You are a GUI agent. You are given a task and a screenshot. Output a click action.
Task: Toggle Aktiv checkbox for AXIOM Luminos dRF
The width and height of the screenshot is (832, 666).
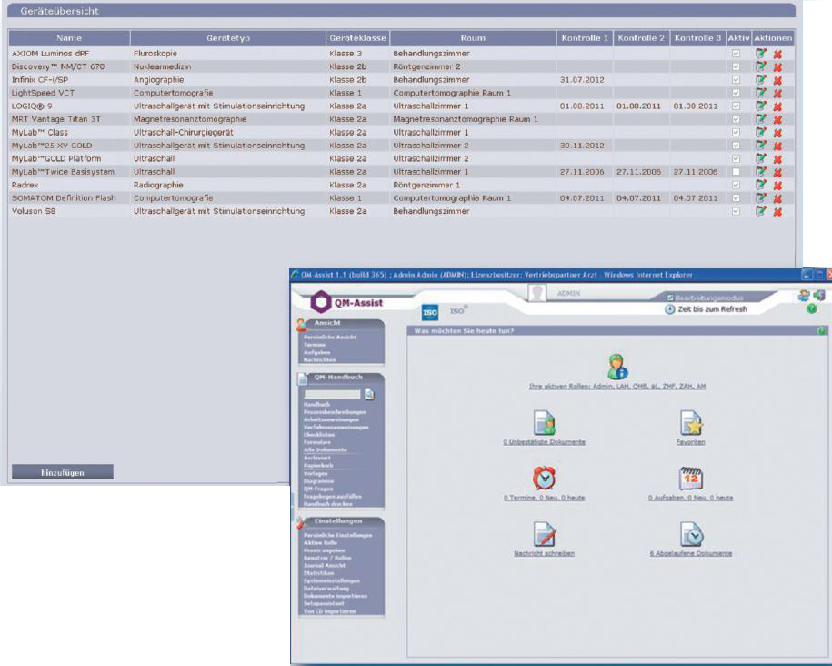tap(736, 54)
